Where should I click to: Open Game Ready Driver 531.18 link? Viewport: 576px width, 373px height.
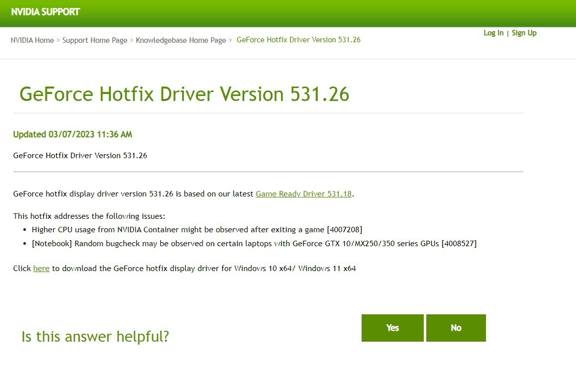[x=303, y=194]
